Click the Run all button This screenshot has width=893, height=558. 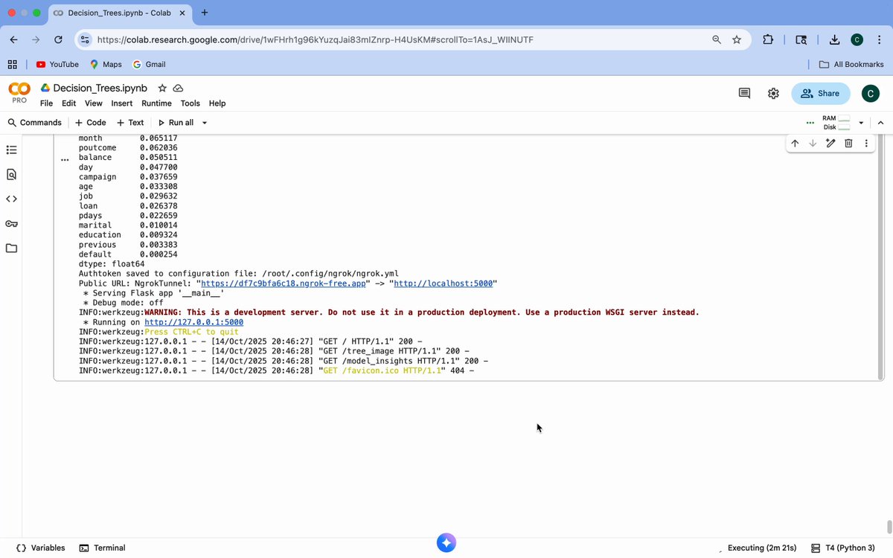176,123
